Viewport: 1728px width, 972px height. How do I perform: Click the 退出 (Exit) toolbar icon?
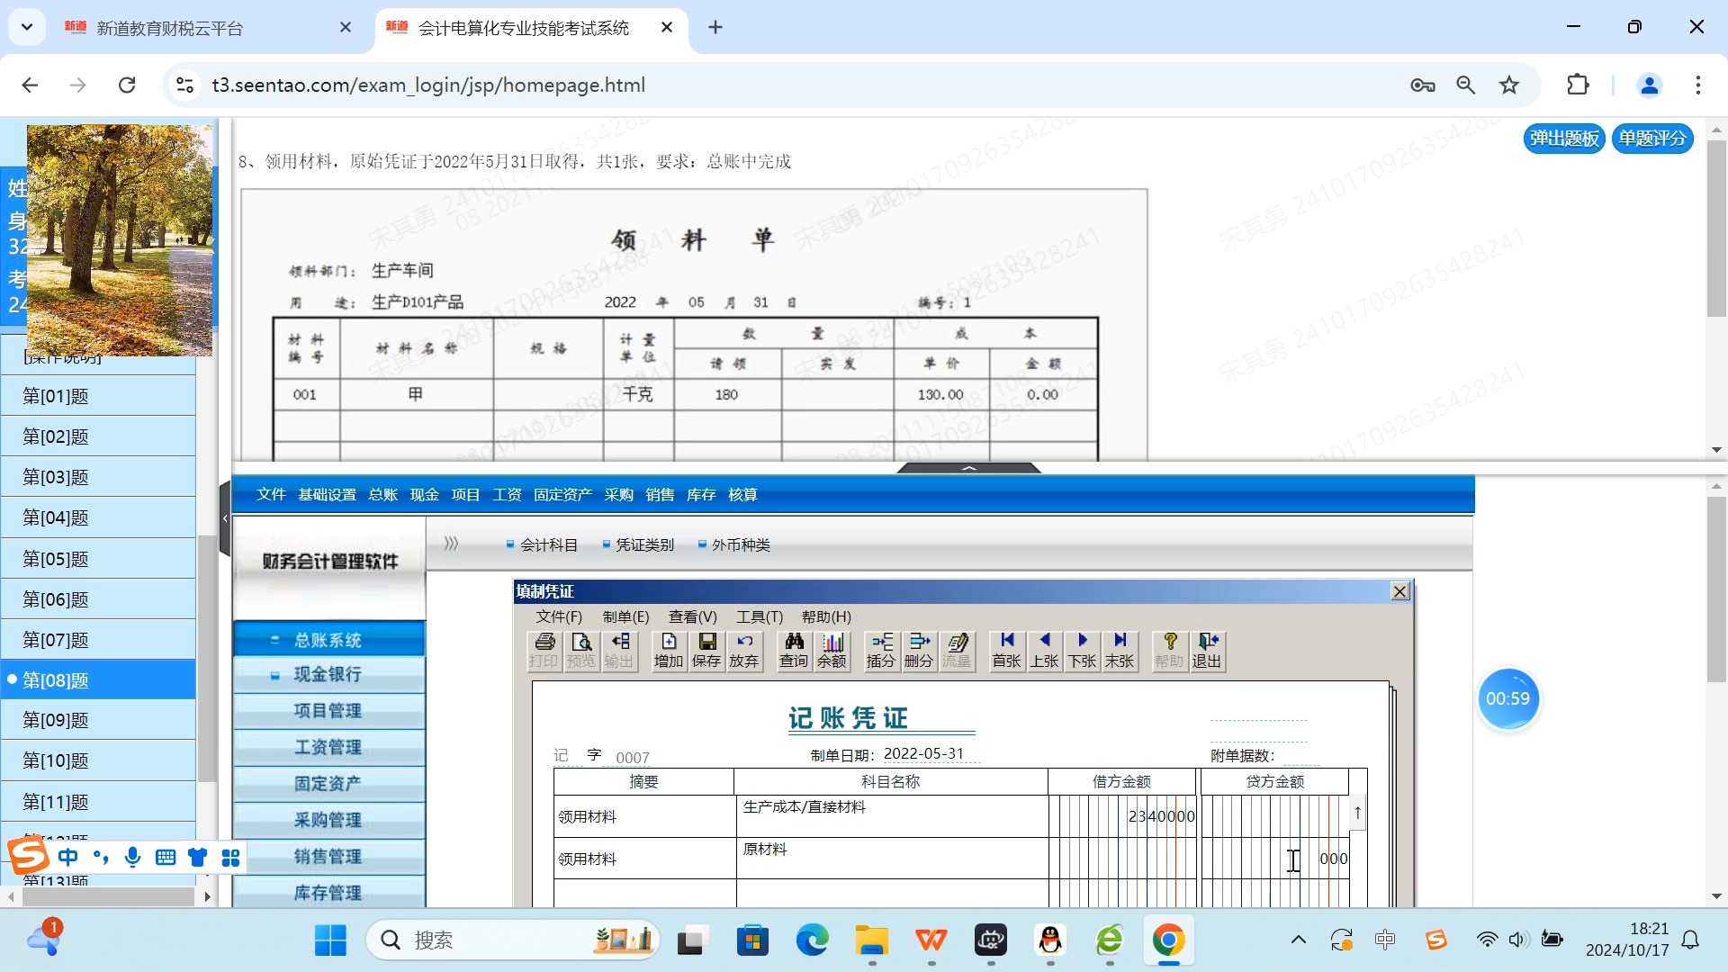click(x=1206, y=650)
